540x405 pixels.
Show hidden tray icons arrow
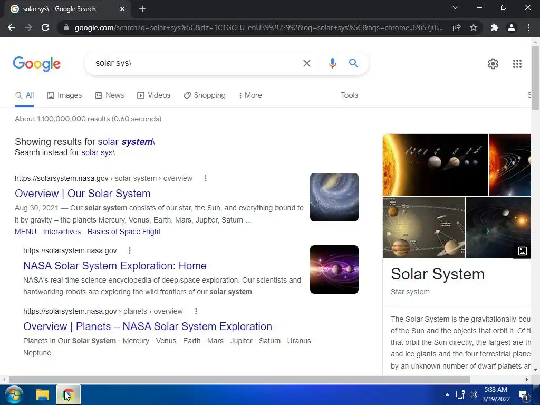click(x=447, y=394)
